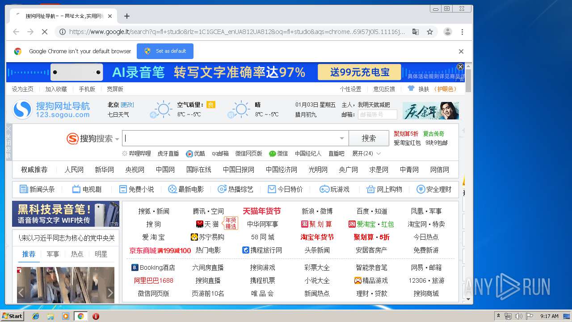The height and width of the screenshot is (322, 572).
Task: Open search suggestions dropdown arrow
Action: click(x=342, y=138)
